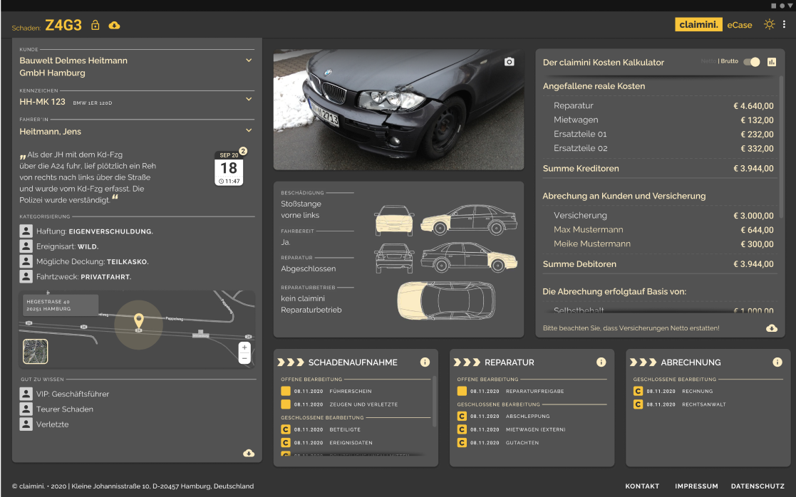Click the Kalkulator panel scrollbar
The height and width of the screenshot is (497, 796).
(781, 147)
